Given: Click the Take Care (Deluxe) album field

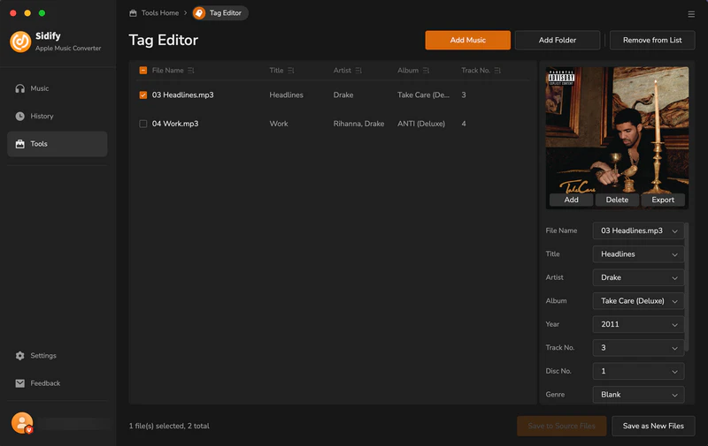Looking at the screenshot, I should (x=638, y=301).
